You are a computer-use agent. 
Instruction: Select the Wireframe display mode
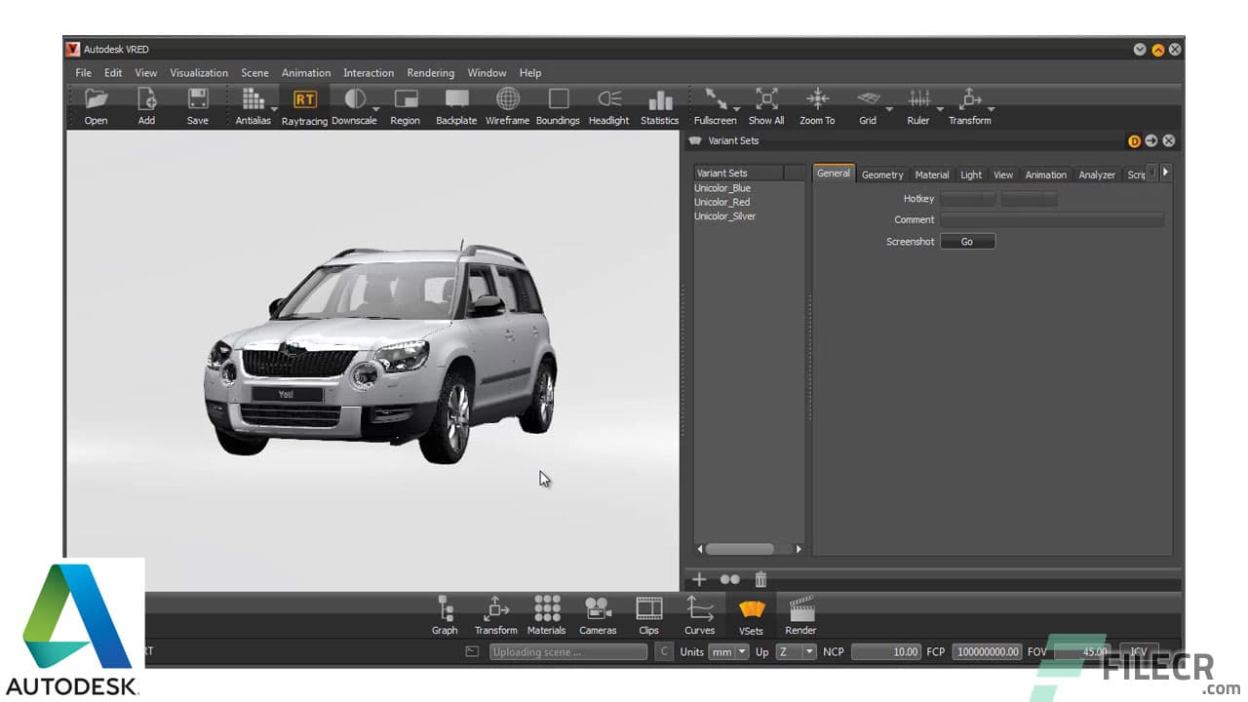(507, 98)
